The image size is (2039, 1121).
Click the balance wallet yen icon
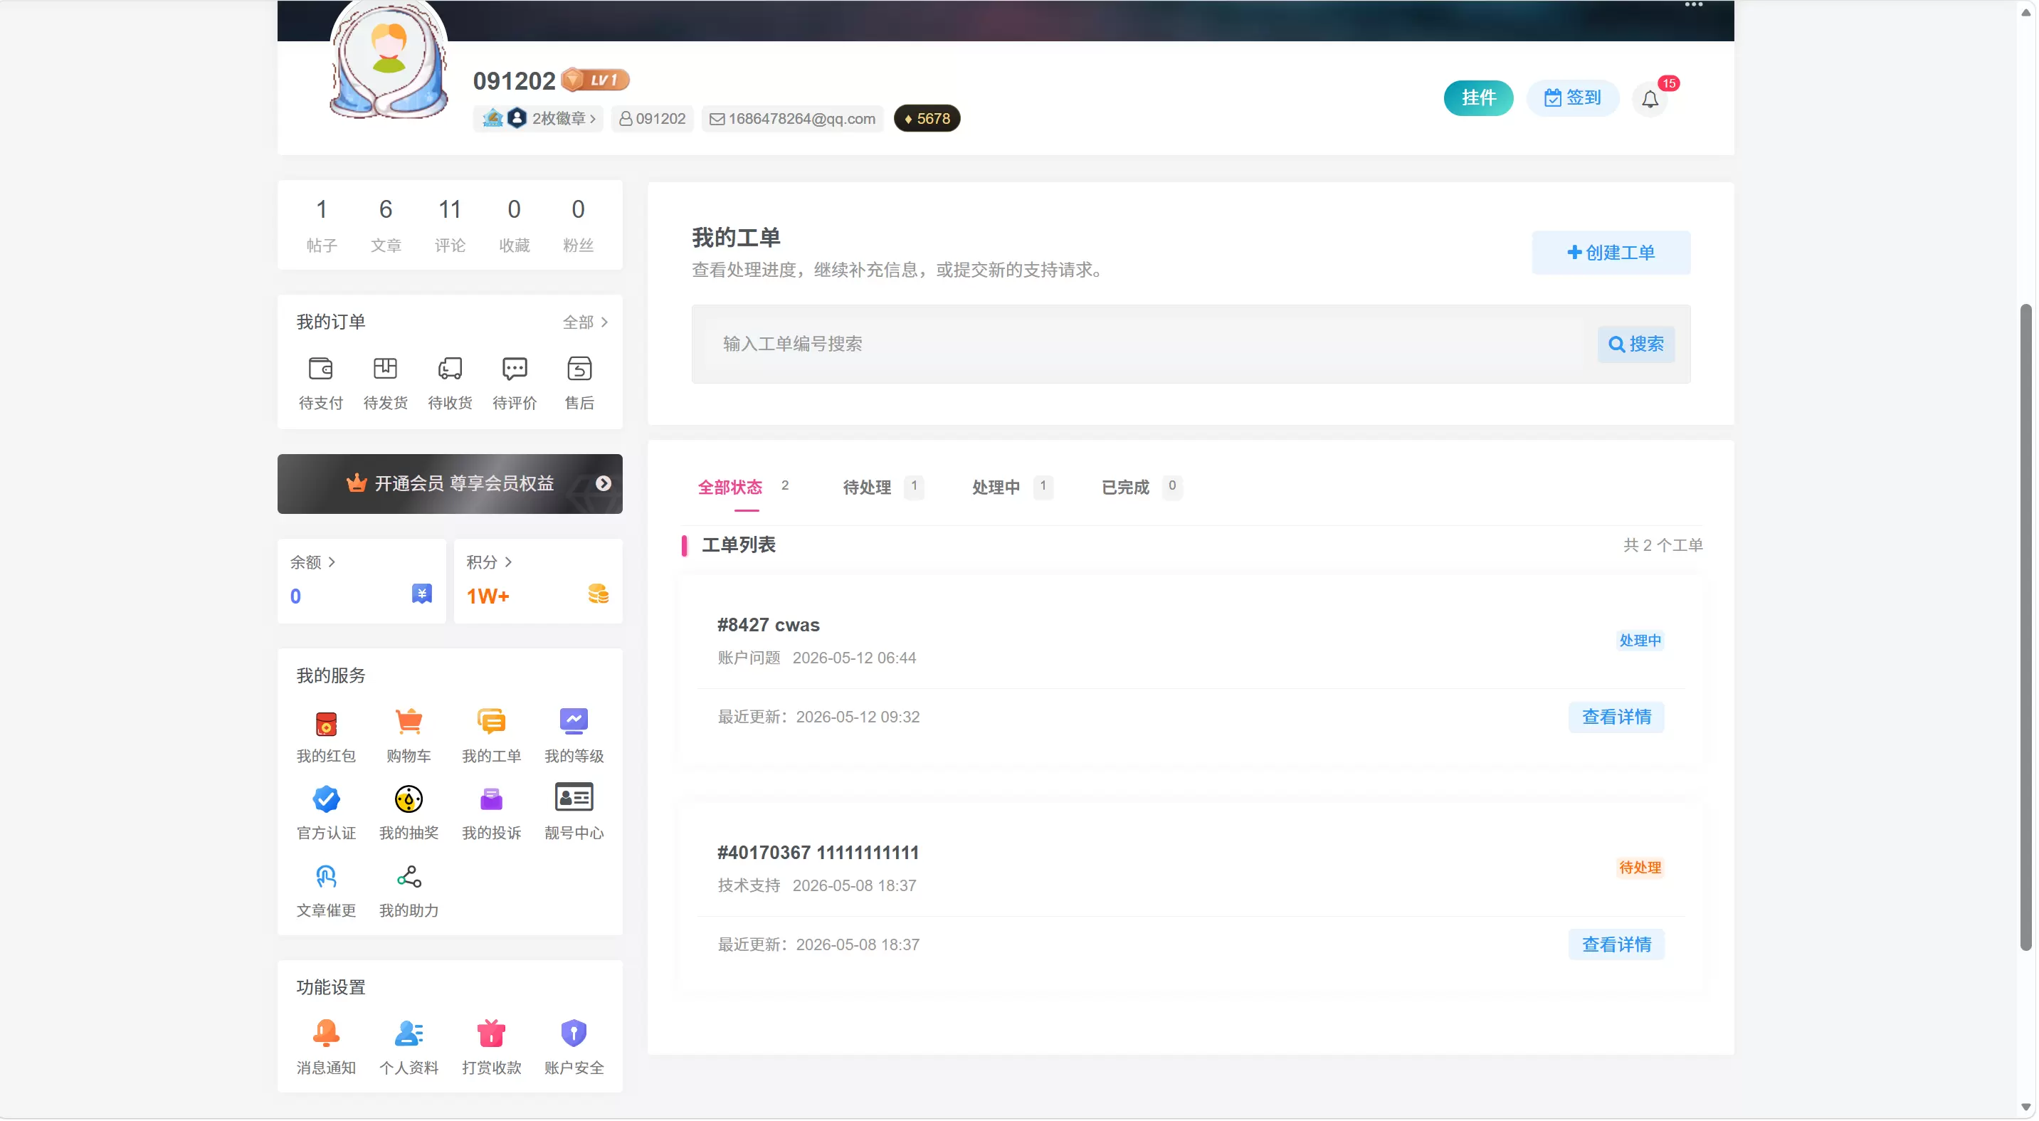[423, 594]
